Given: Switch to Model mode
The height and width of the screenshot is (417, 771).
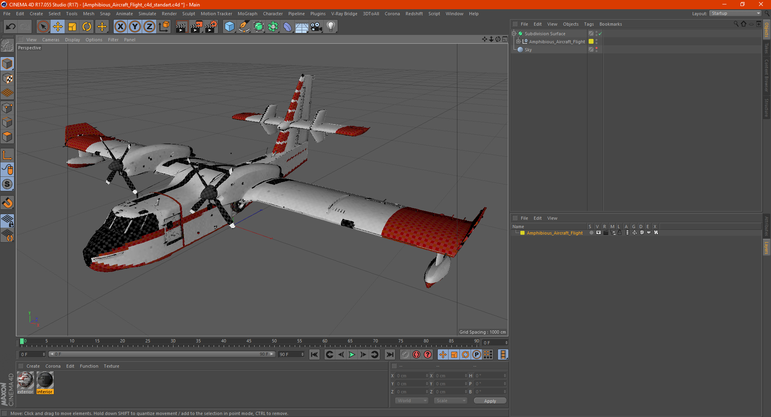Looking at the screenshot, I should pyautogui.click(x=7, y=64).
